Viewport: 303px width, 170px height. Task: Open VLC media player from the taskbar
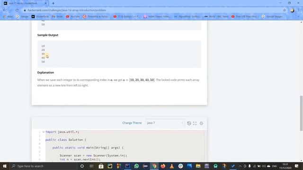171,166
